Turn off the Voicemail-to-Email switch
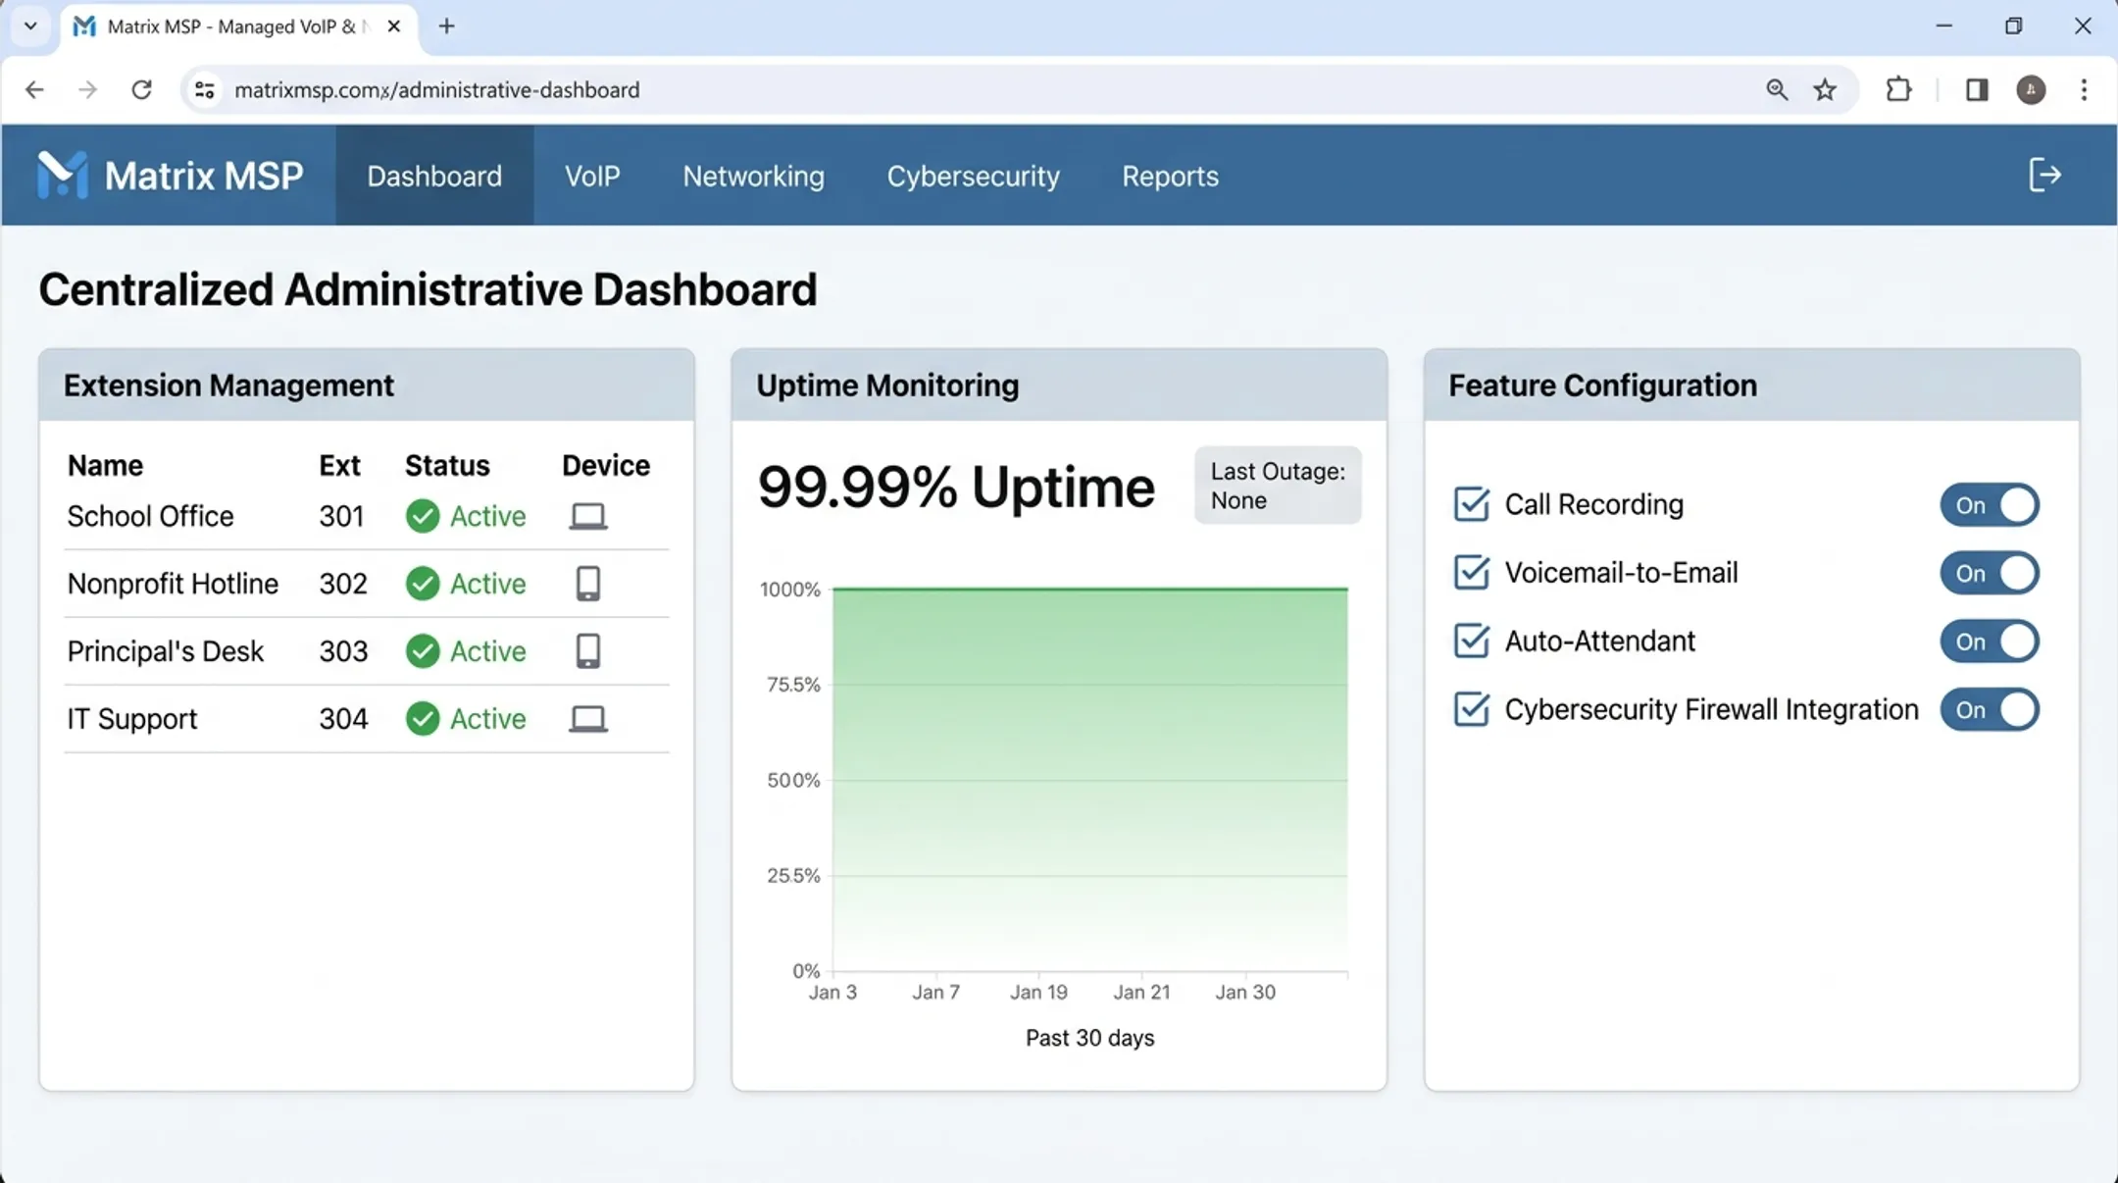The image size is (2118, 1183). tap(1990, 573)
